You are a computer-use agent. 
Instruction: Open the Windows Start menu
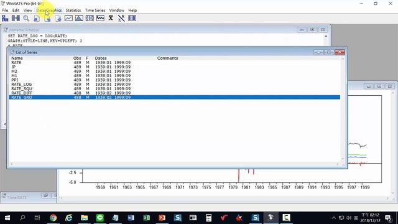coord(7,218)
